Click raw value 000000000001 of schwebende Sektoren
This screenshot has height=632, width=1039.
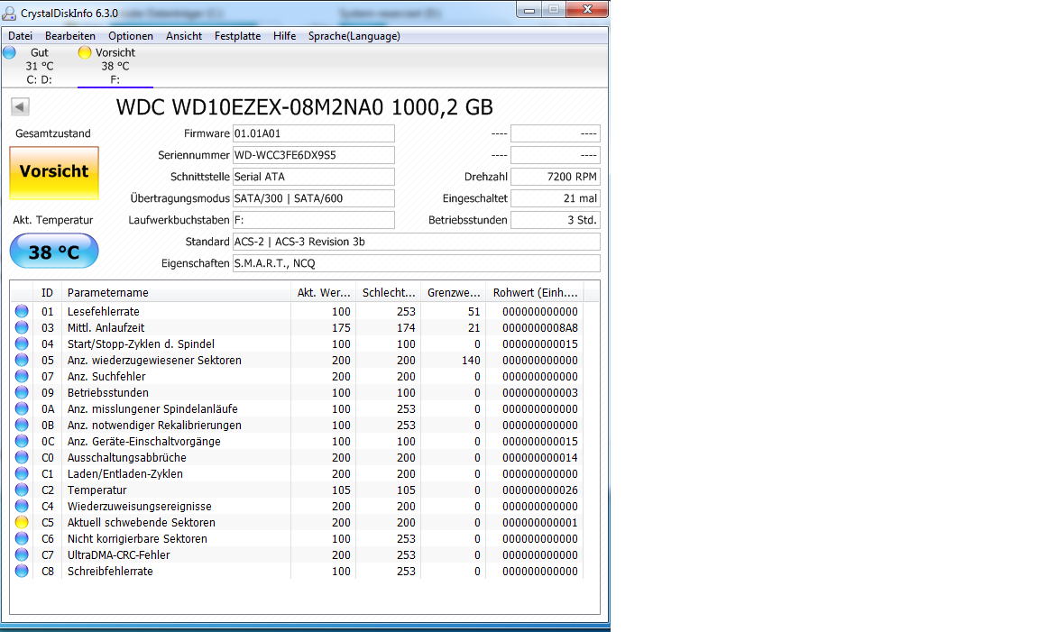pos(540,522)
